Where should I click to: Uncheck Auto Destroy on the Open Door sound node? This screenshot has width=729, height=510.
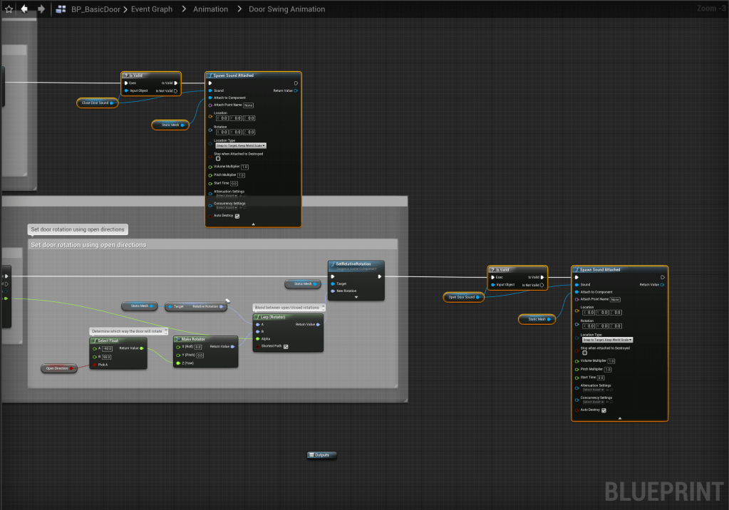[x=604, y=410]
